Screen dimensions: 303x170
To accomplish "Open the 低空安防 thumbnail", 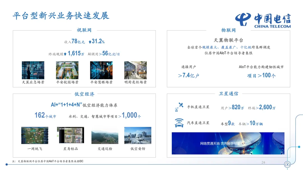I will [x=138, y=135].
